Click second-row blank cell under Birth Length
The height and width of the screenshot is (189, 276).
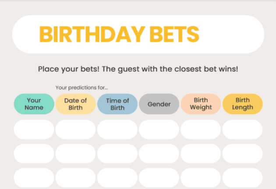pyautogui.click(x=242, y=153)
